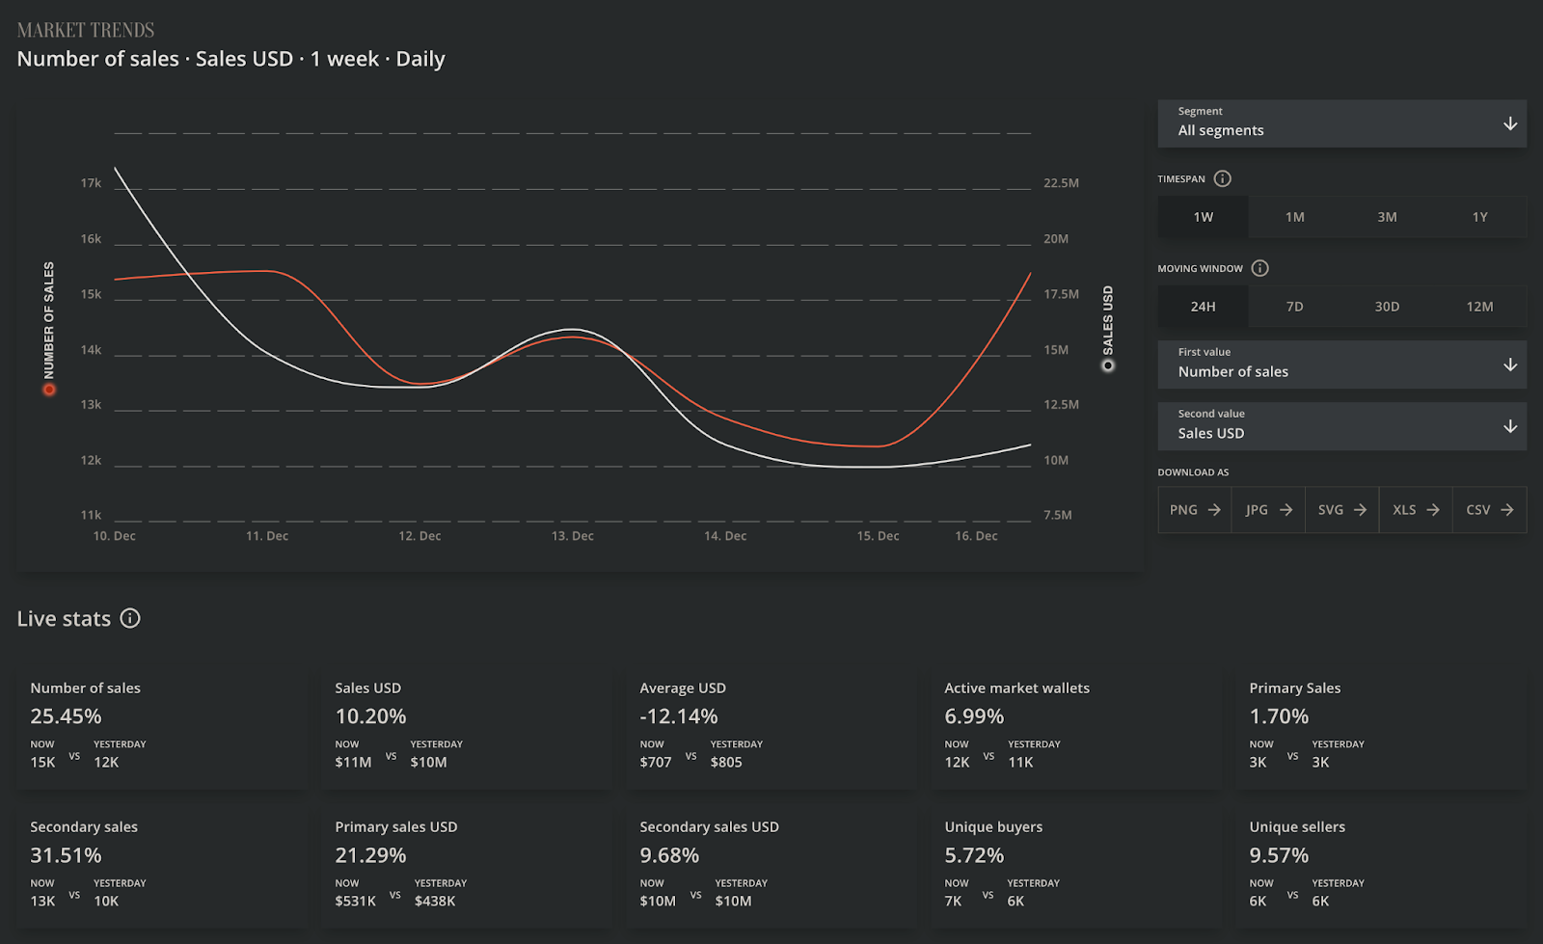Select the 12M moving window

1479,307
